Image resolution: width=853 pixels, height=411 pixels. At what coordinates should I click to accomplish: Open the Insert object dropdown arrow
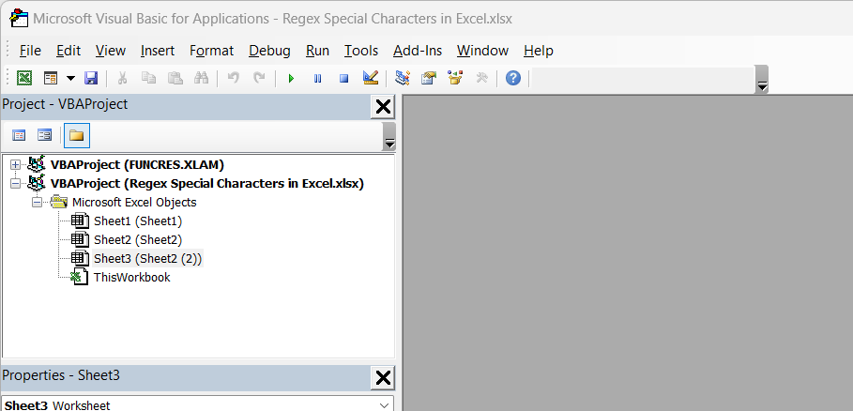(x=70, y=78)
